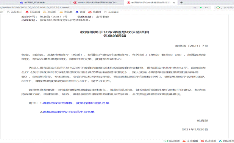
Task: Open 我的视频 in the status bar
Action: click(172, 141)
